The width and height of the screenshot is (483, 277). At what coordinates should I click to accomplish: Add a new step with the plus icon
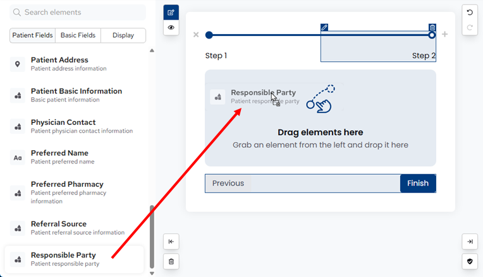[445, 35]
